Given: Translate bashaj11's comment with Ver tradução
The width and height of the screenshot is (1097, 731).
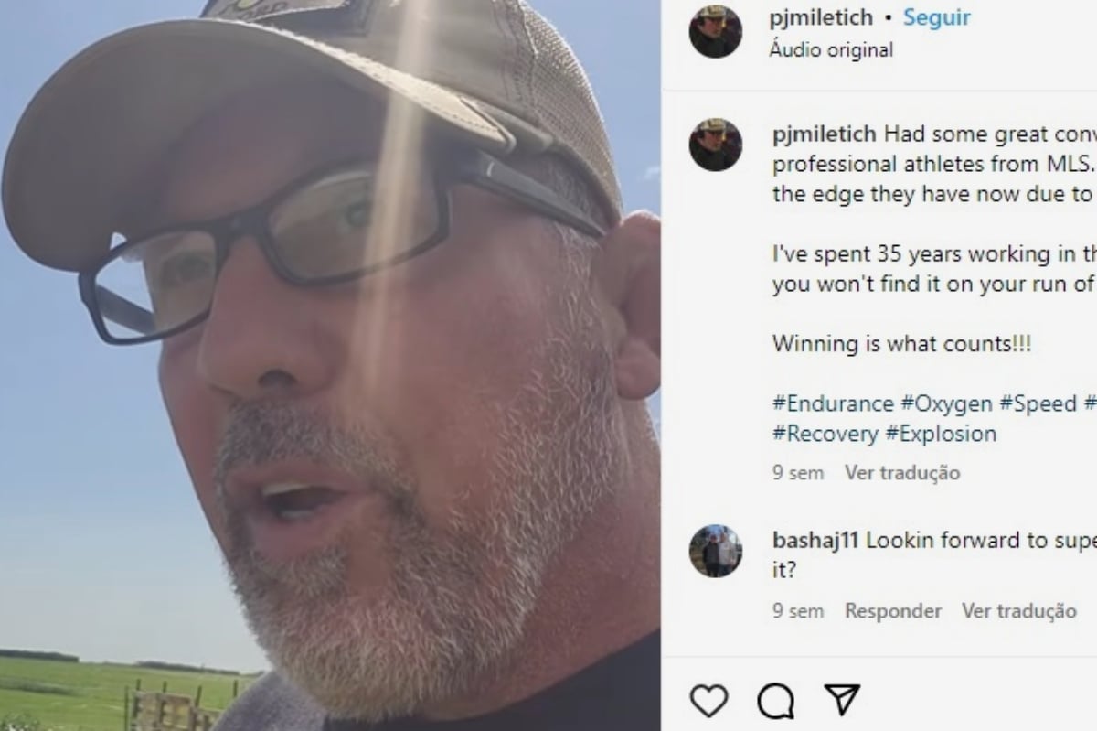Looking at the screenshot, I should click(x=1019, y=611).
